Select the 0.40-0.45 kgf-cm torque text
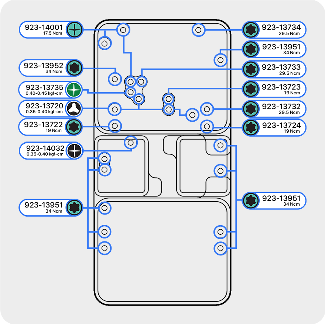 pyautogui.click(x=44, y=93)
